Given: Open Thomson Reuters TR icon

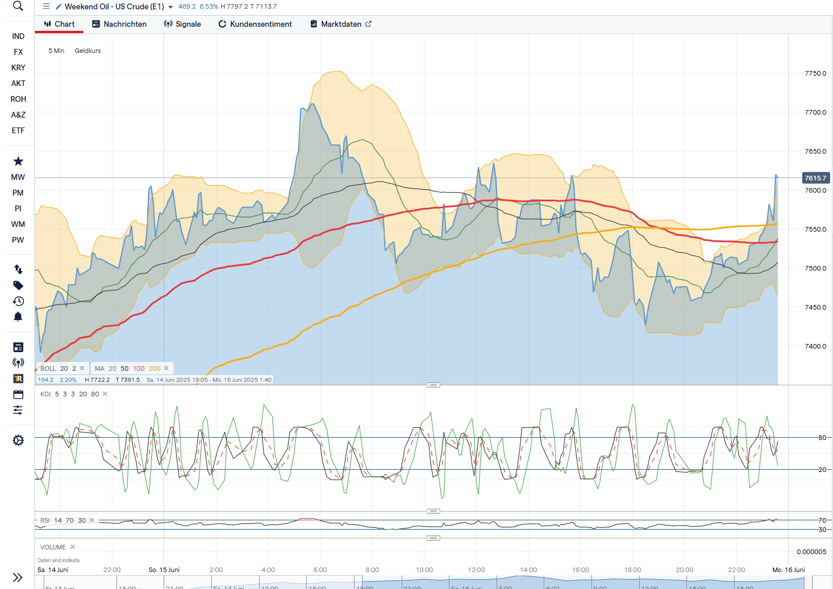Looking at the screenshot, I should pyautogui.click(x=18, y=378).
